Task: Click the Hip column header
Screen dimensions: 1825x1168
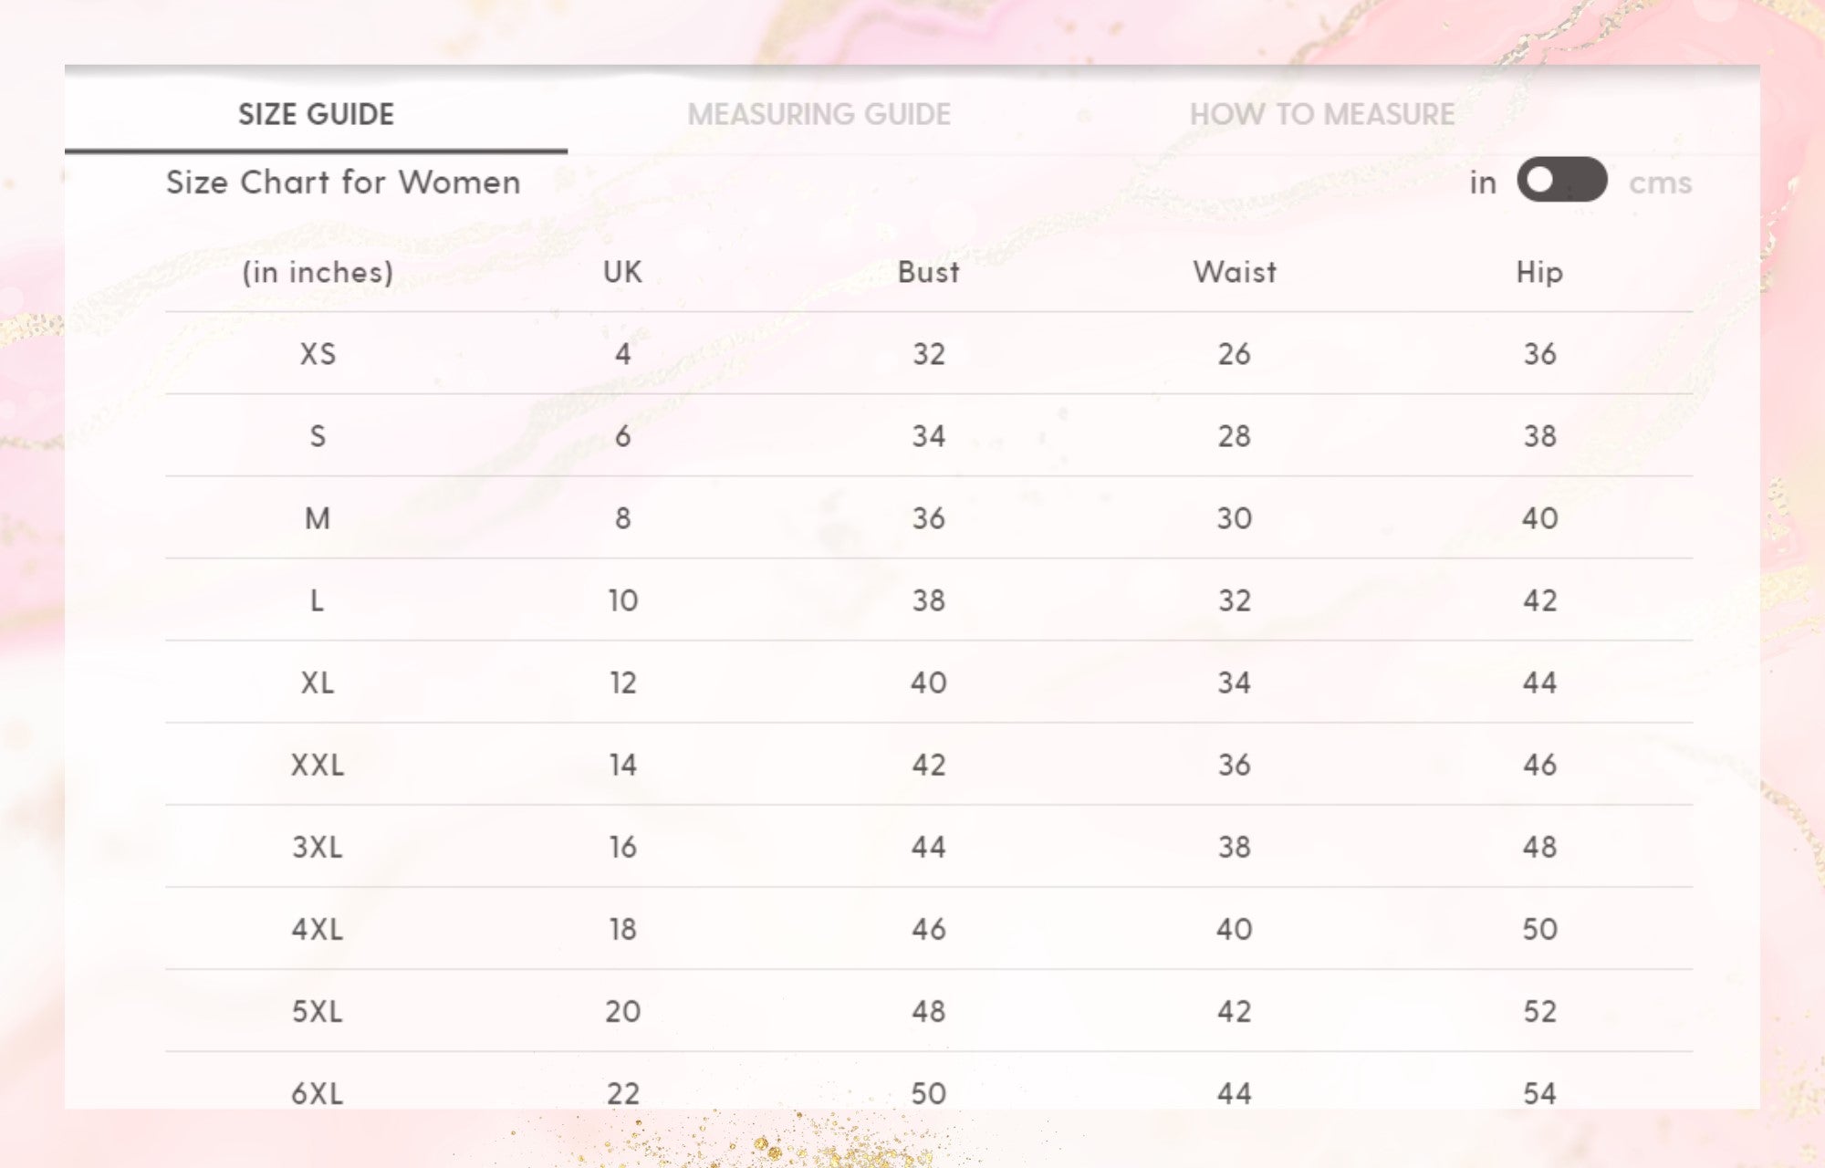Action: point(1539,273)
